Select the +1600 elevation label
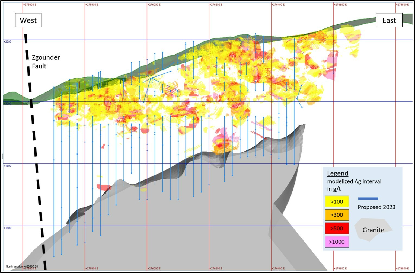415x273 pixels. (x=8, y=228)
